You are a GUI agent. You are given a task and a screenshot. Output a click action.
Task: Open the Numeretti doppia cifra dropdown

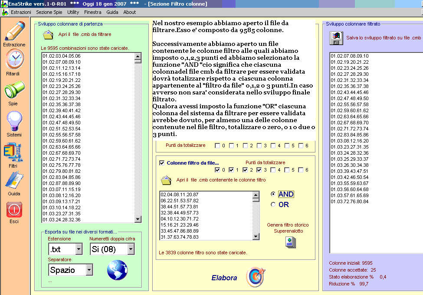point(131,249)
